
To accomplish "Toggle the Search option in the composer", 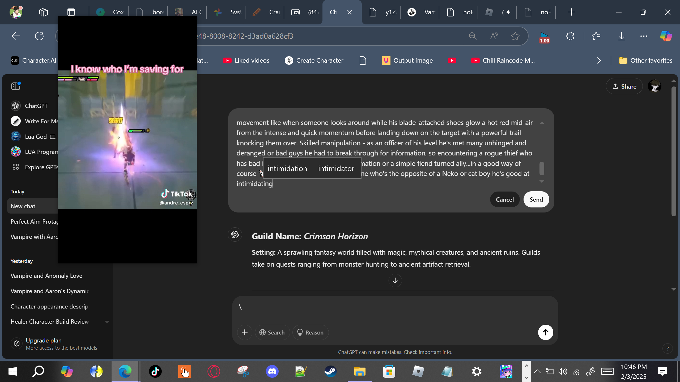I will 272,332.
